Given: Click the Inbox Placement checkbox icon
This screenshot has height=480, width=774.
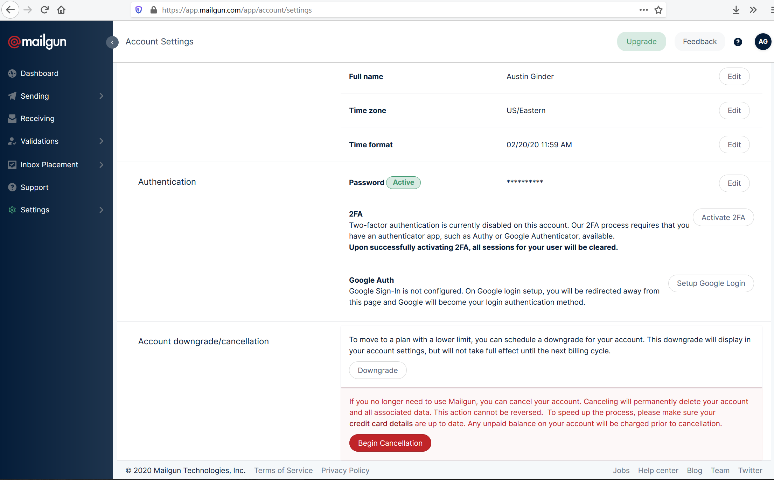Looking at the screenshot, I should pos(12,165).
